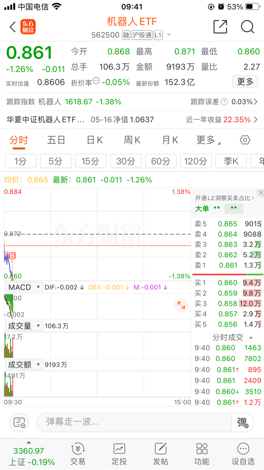Tap the trade row with volume 2409

[x=228, y=381]
